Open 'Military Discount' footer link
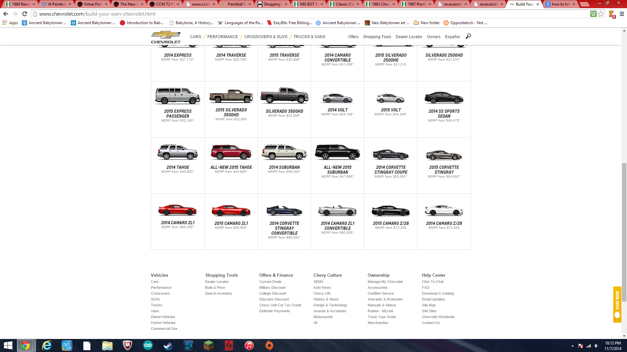 pos(272,287)
